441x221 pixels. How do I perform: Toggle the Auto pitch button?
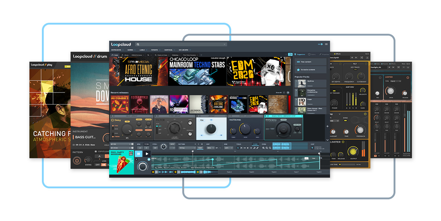[x=172, y=144]
